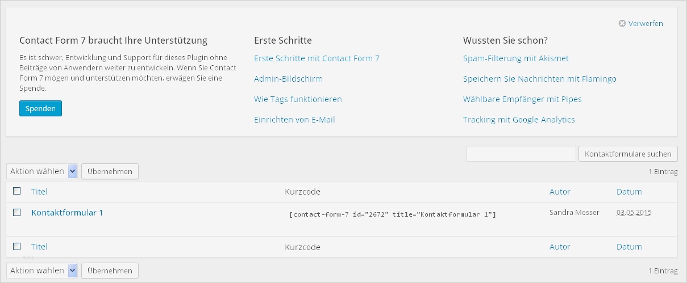Sort by the Autor column header
The height and width of the screenshot is (283, 687).
pyautogui.click(x=560, y=192)
